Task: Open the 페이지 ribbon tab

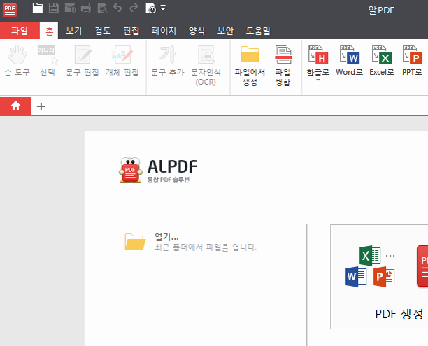Action: coord(164,31)
